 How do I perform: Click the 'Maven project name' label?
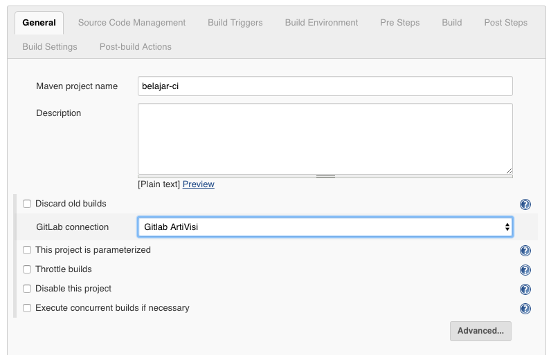77,86
